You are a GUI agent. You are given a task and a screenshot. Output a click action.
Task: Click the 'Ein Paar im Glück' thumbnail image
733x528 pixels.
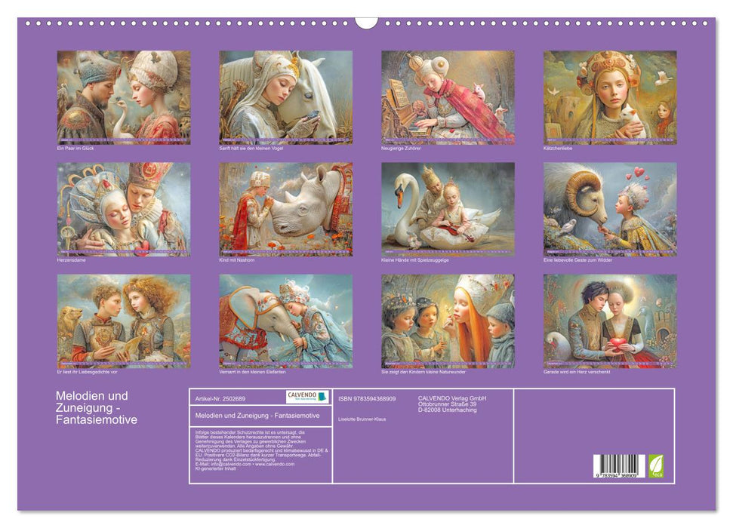click(x=123, y=97)
